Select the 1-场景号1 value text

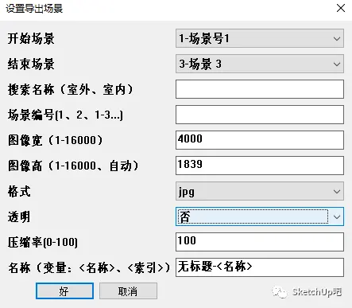click(203, 38)
